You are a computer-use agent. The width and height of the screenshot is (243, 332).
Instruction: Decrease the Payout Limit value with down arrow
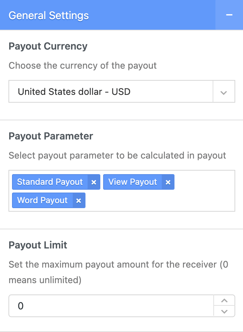coord(224,311)
